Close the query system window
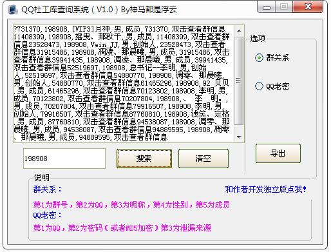The width and height of the screenshot is (331, 252). [308, 7]
